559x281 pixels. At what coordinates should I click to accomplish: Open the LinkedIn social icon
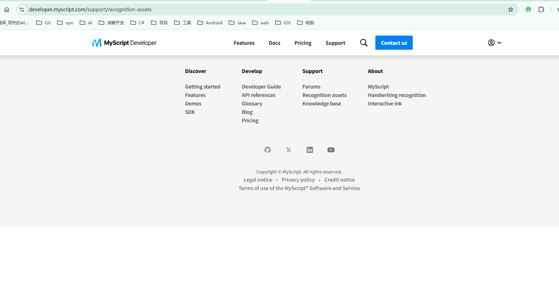coord(310,150)
